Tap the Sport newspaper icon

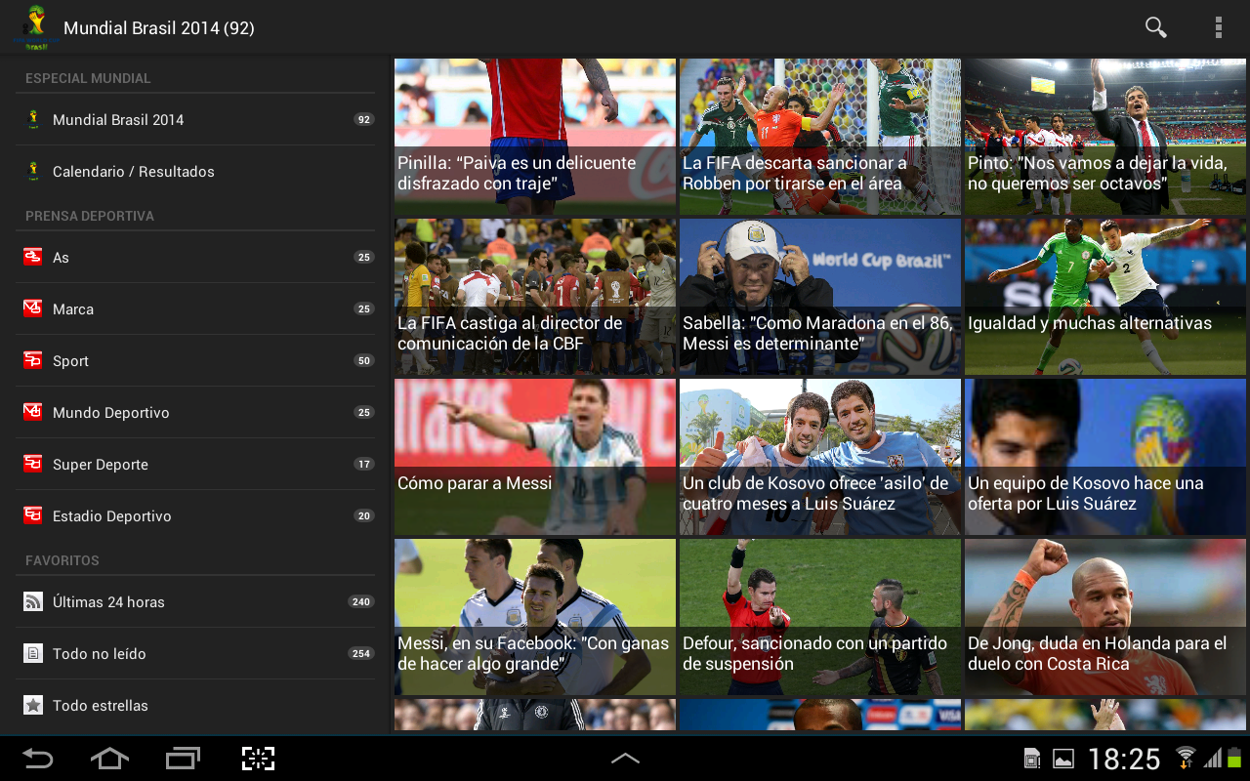(x=33, y=360)
